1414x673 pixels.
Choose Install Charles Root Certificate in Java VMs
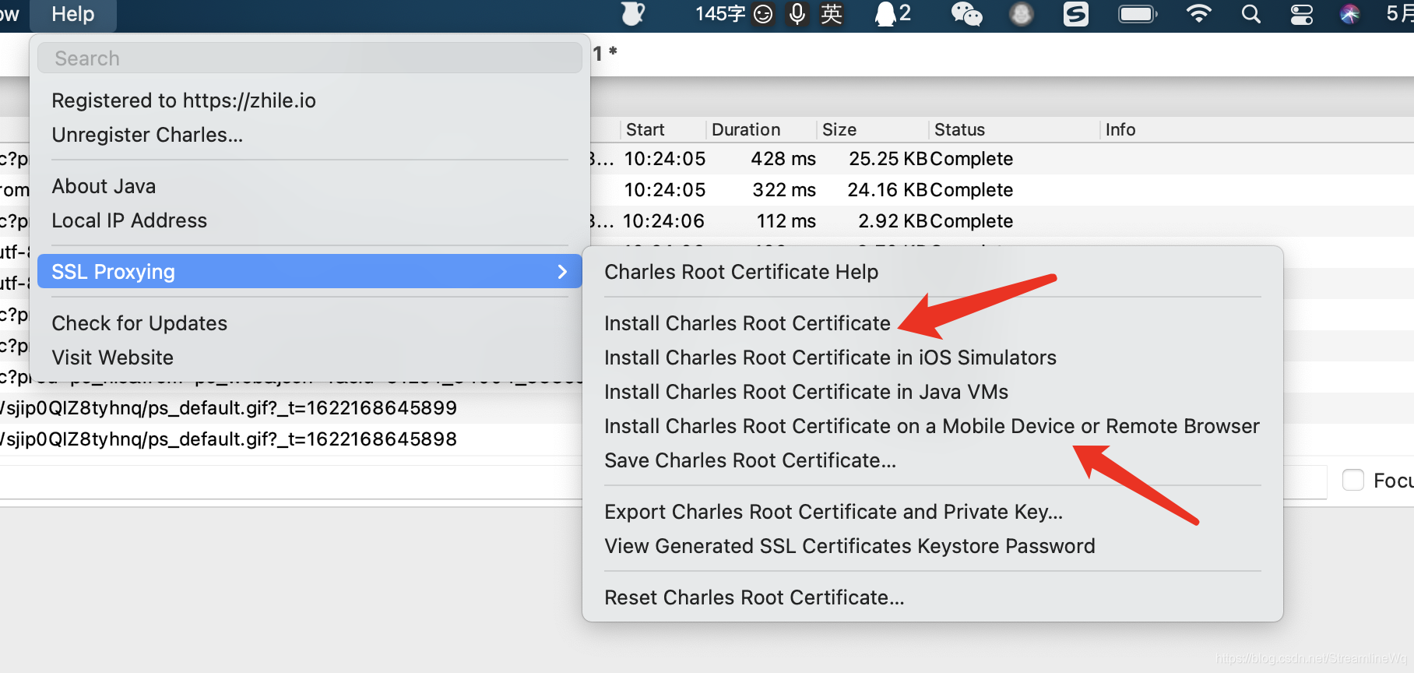coord(806,392)
